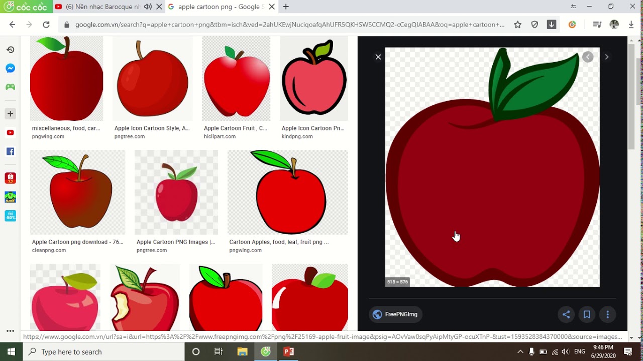This screenshot has width=643, height=361.
Task: Click the address bar URL field
Action: coord(290,25)
